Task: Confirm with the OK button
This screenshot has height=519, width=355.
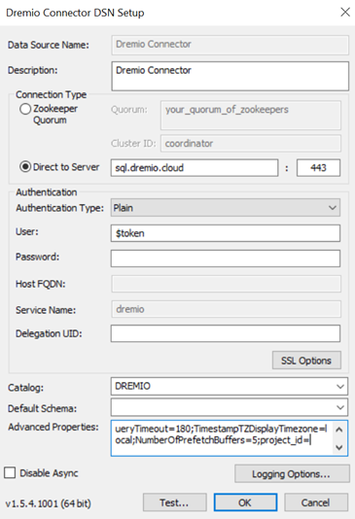Action: [x=245, y=502]
